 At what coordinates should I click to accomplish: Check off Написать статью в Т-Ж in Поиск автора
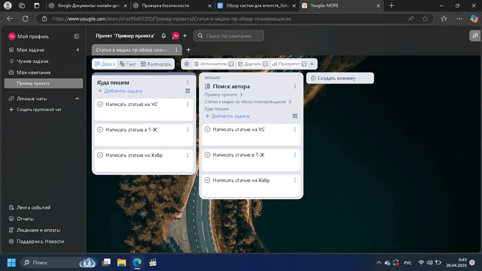(207, 155)
